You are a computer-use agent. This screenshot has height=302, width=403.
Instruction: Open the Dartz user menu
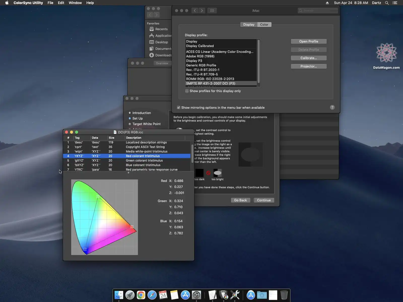pyautogui.click(x=377, y=3)
